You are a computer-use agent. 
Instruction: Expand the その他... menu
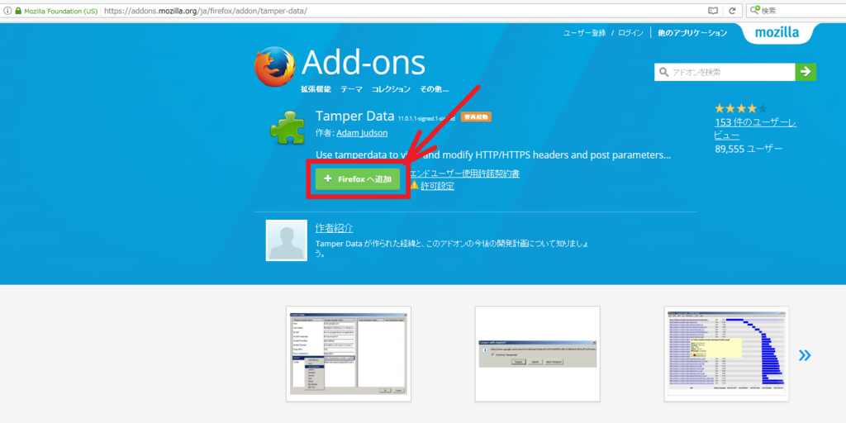click(x=434, y=89)
